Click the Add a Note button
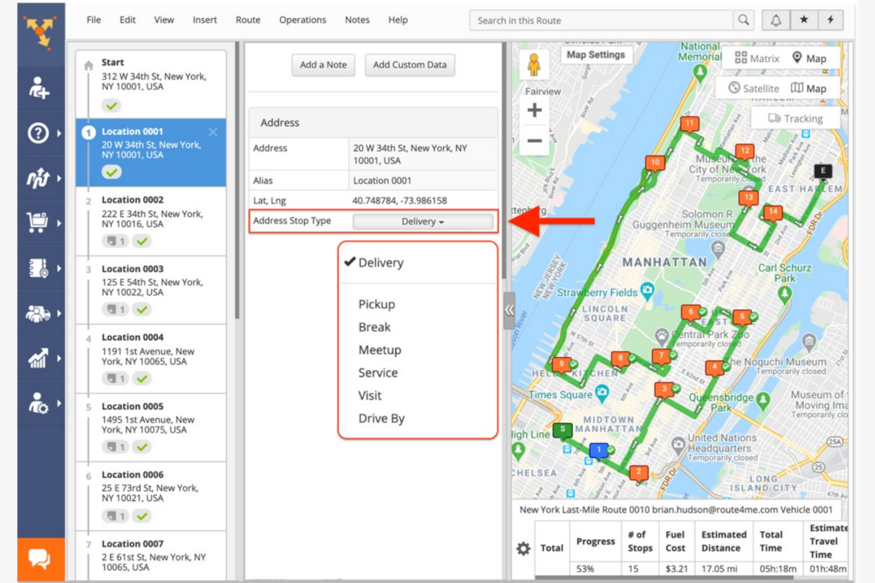The height and width of the screenshot is (583, 875). [323, 65]
